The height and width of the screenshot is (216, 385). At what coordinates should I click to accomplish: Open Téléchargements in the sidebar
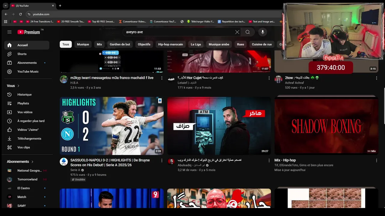point(27,139)
